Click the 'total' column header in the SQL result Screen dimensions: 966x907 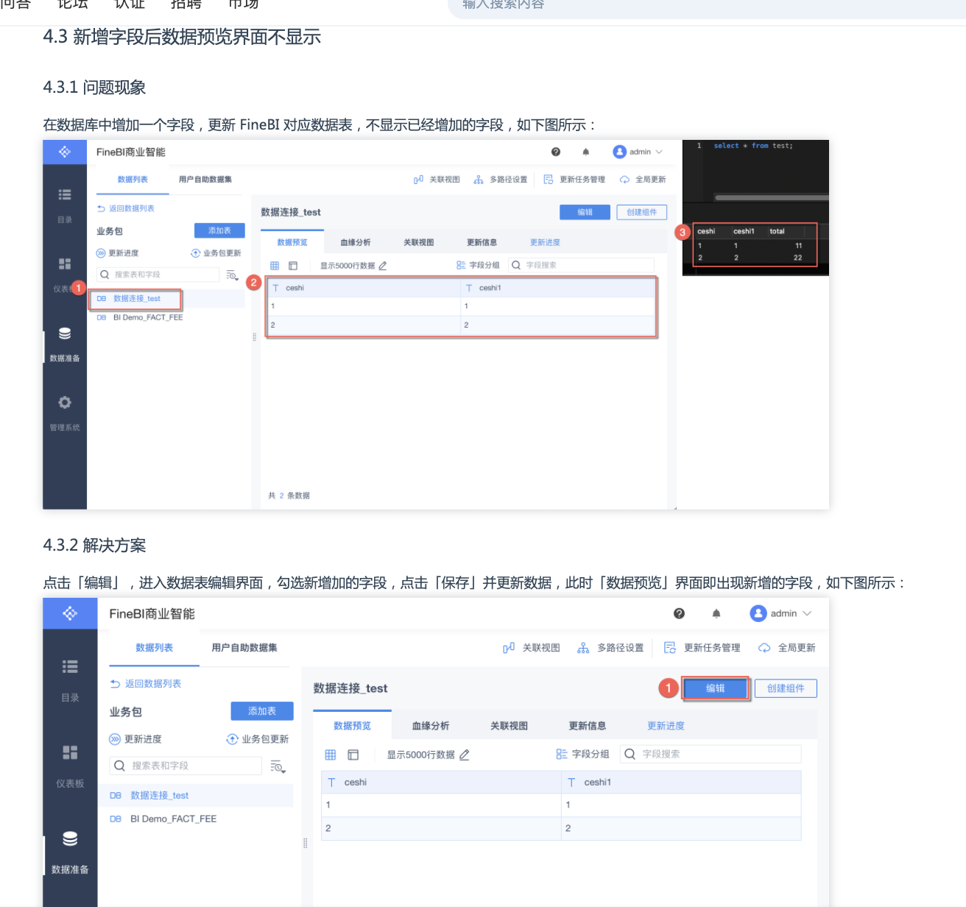[777, 231]
